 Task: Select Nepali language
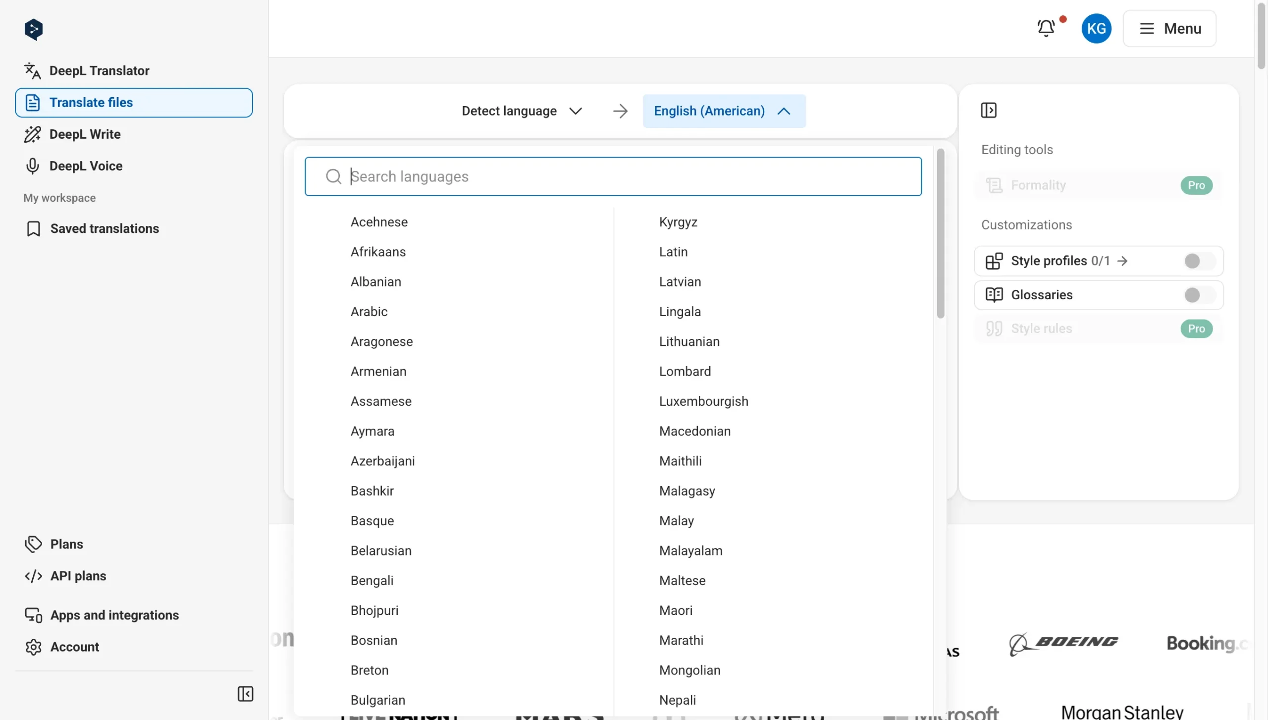pos(677,700)
